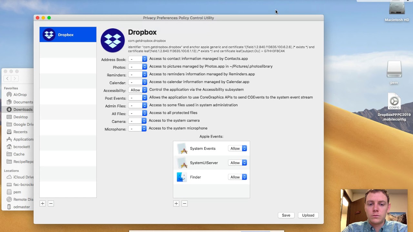413x232 pixels.
Task: Change System Events Allow dropdown
Action: pos(237,149)
